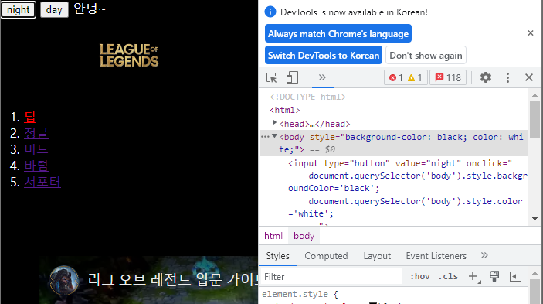Click the Elements tree scrollbar up arrow
543x304 pixels.
pos(535,95)
